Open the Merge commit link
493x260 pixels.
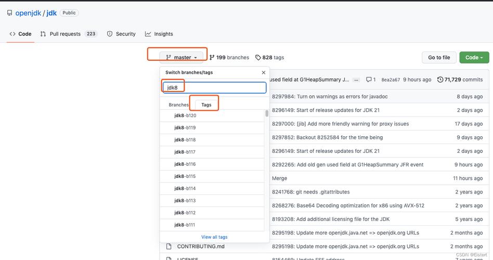click(279, 178)
